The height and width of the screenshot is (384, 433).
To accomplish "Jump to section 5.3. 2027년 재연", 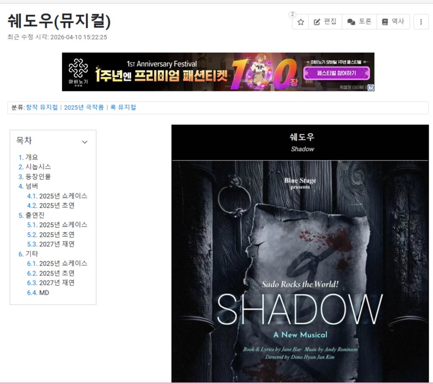I will 51,244.
